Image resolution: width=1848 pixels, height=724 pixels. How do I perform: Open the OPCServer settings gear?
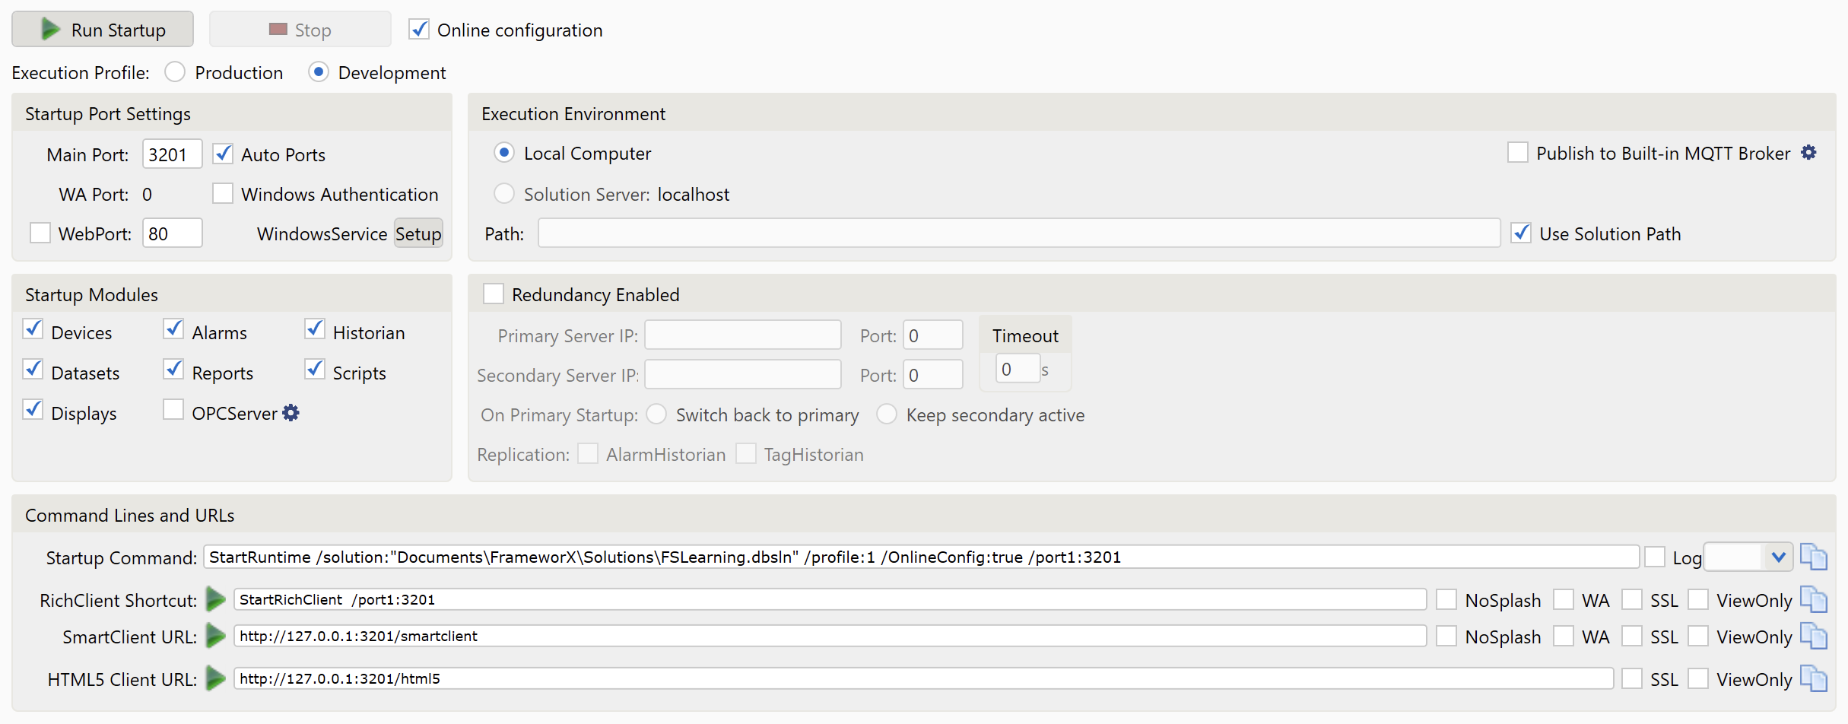291,413
